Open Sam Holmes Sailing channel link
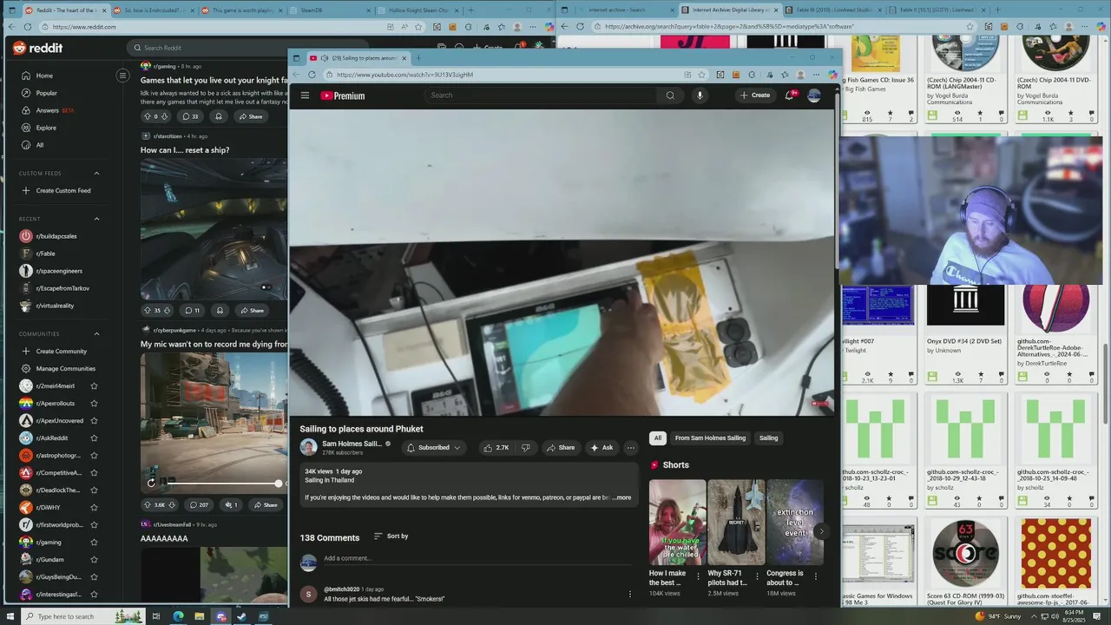This screenshot has height=625, width=1111. [352, 444]
